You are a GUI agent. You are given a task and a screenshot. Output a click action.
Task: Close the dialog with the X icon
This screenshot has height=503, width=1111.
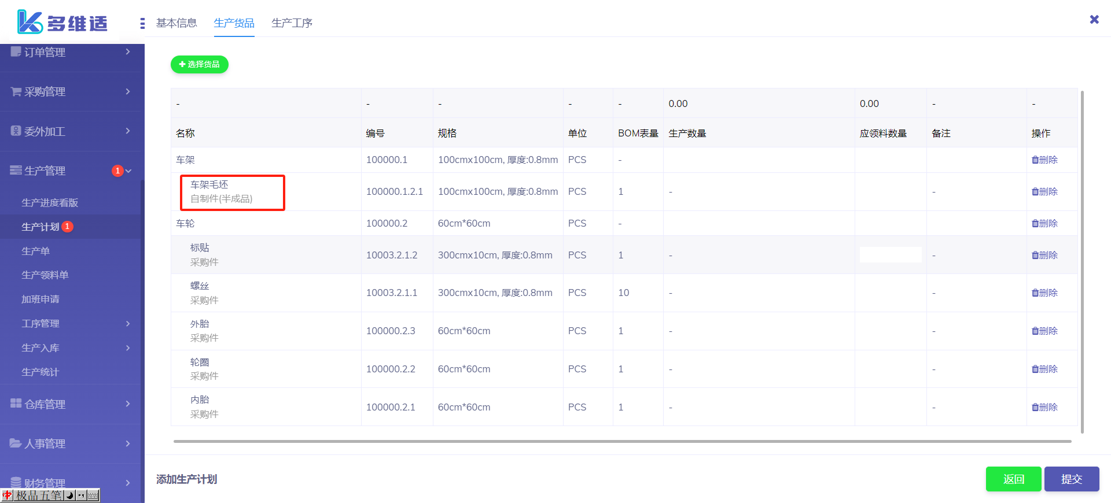[1094, 20]
